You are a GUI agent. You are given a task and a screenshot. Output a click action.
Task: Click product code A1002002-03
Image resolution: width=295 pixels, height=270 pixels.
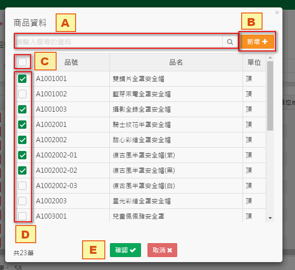(x=57, y=186)
